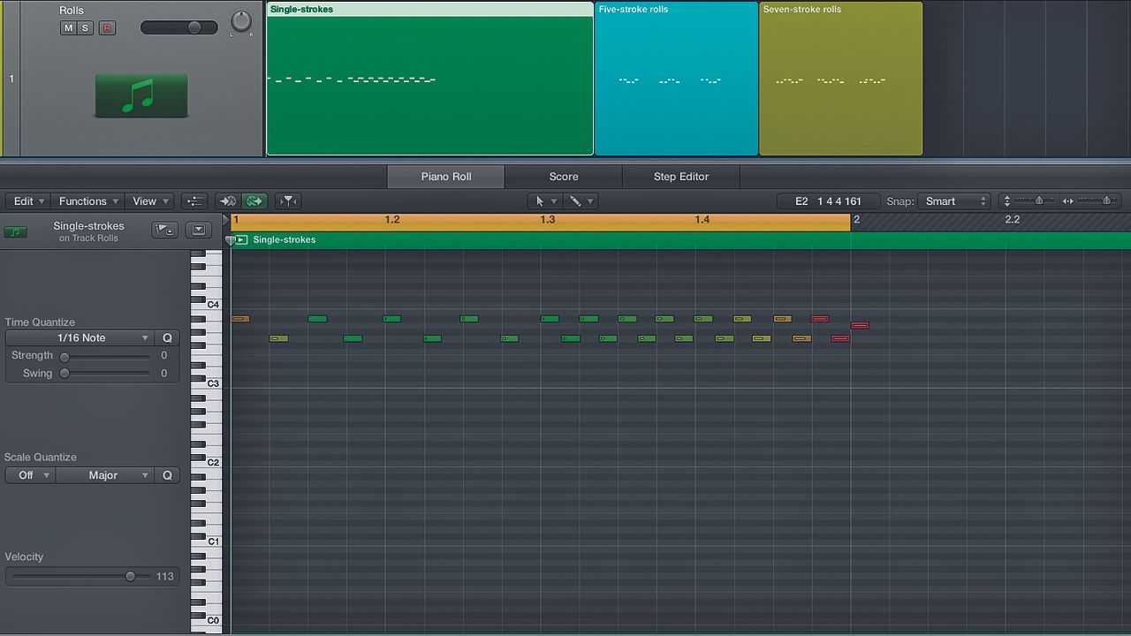Adjust the pan knob on Rolls track
Viewport: 1131px width, 636px height.
(240, 22)
